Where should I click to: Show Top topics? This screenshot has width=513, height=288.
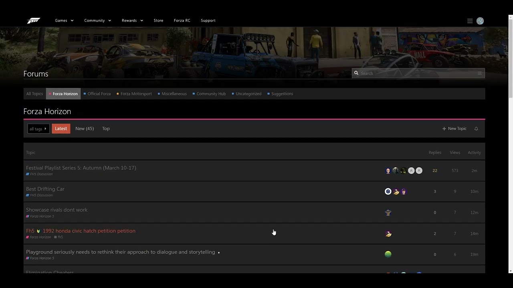(x=106, y=128)
